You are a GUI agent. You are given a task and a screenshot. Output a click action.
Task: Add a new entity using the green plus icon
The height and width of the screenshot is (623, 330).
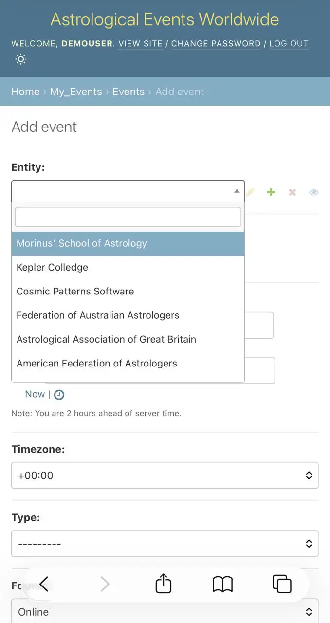[x=271, y=192]
